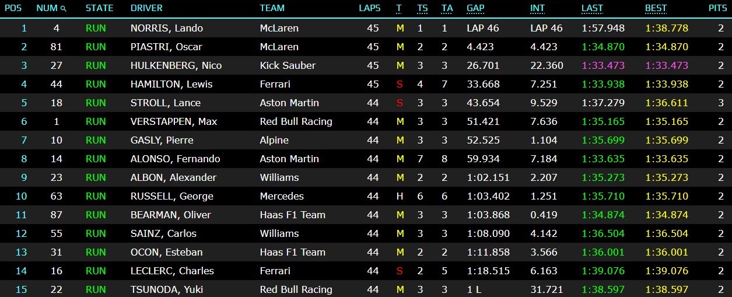The image size is (732, 297).
Task: Click Russell's H tyre indicator
Action: pyautogui.click(x=400, y=196)
